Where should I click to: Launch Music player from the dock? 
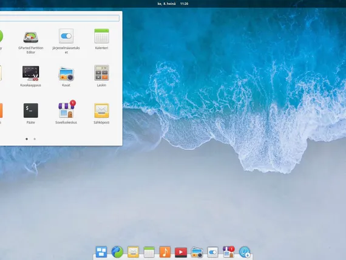[x=165, y=252]
